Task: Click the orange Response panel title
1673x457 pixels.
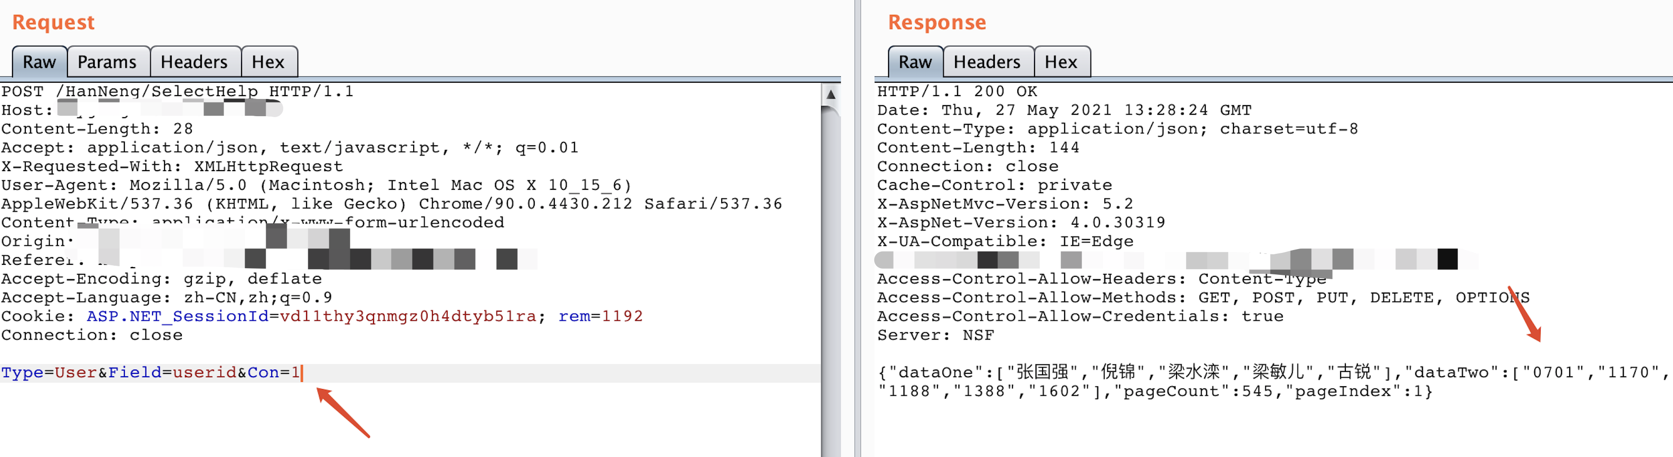Action: point(936,22)
